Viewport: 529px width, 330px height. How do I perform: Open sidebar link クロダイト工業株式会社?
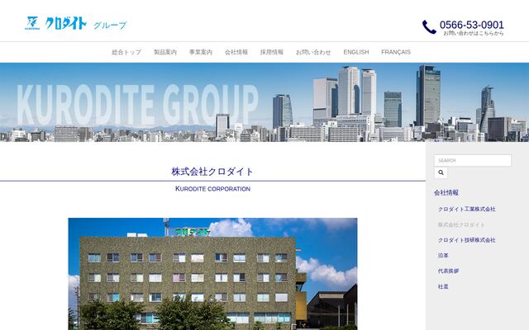[x=466, y=209]
